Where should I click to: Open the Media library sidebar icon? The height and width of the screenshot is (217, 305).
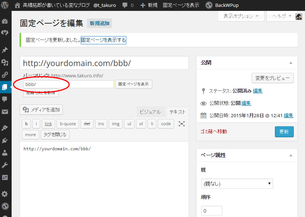5,62
